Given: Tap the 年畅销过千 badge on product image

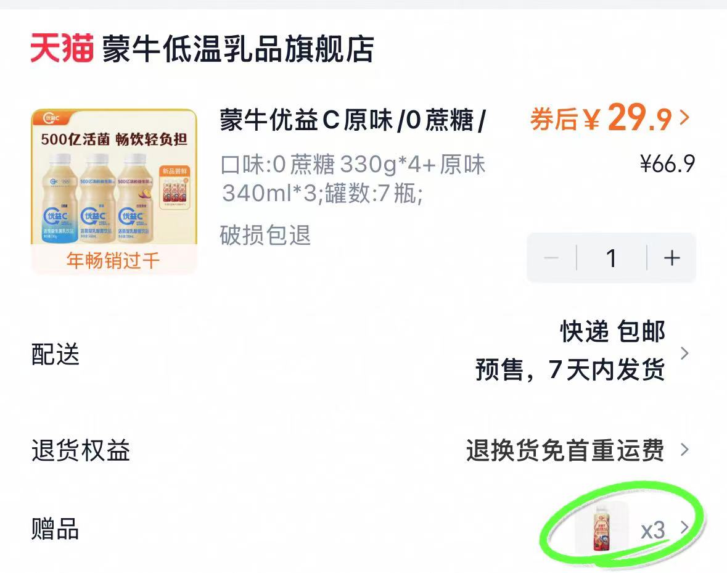Looking at the screenshot, I should (x=113, y=260).
